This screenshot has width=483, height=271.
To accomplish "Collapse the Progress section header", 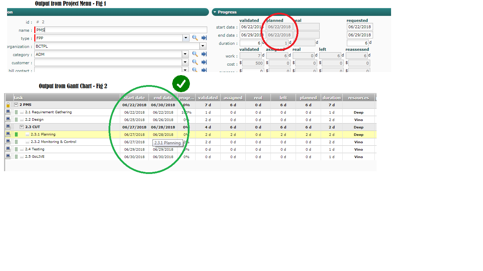I will point(215,12).
